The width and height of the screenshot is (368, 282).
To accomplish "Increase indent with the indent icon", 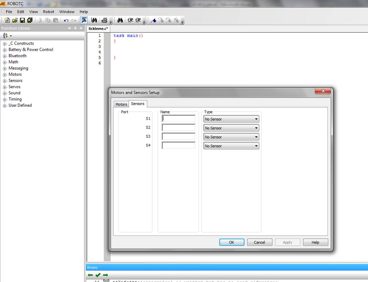I will click(138, 20).
